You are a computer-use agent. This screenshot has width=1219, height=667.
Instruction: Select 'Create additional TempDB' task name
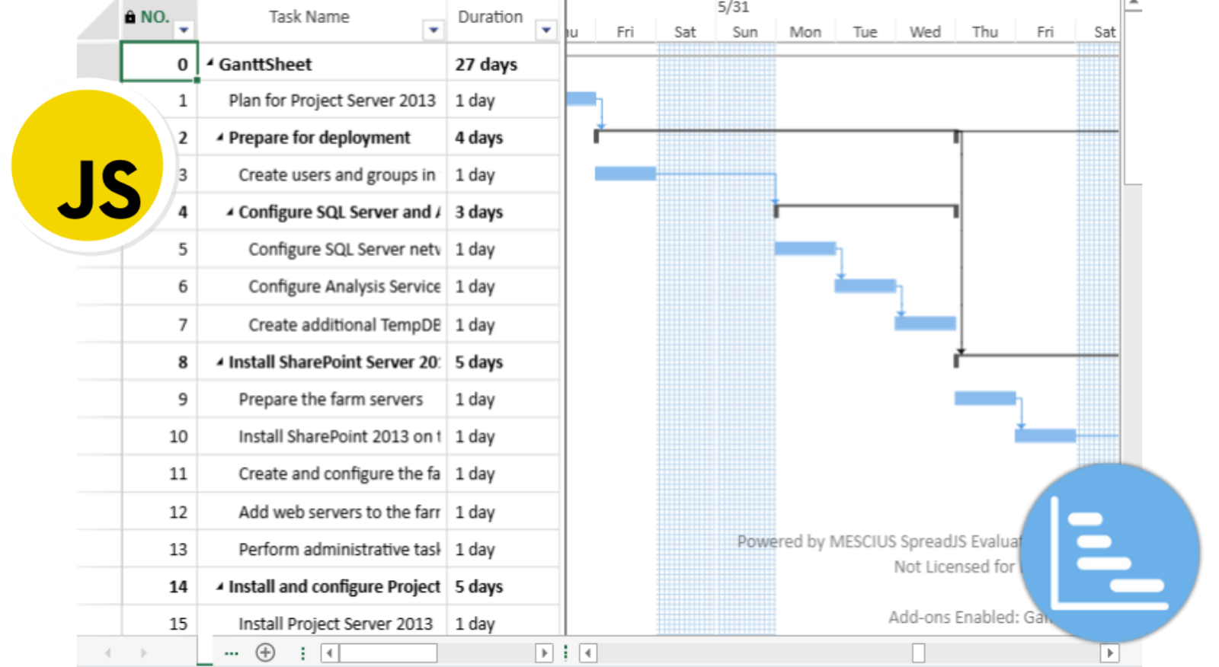344,325
